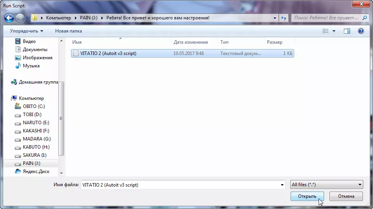Click the 1 КБ size cell

tap(288, 53)
